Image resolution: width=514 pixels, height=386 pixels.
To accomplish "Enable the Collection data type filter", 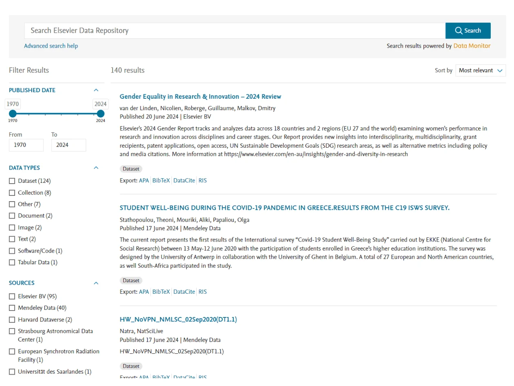I will point(12,192).
